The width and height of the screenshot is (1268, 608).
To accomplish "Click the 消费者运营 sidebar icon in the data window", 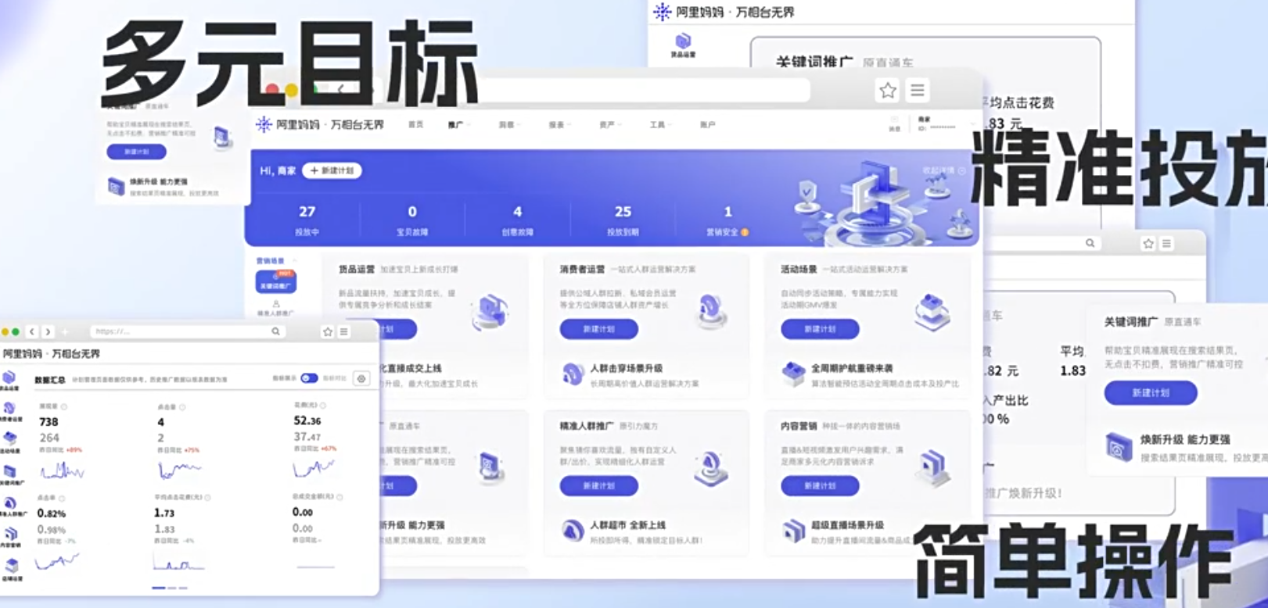I will pos(9,409).
